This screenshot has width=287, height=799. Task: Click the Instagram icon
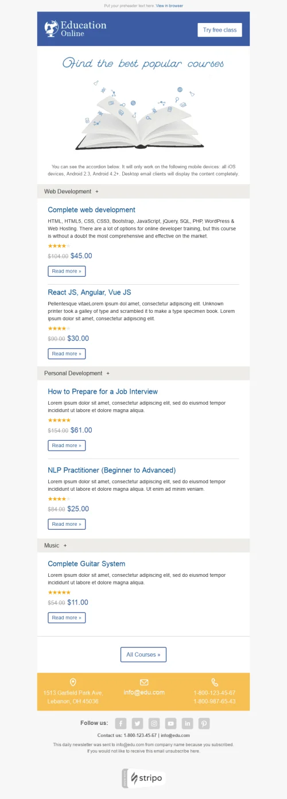click(154, 723)
